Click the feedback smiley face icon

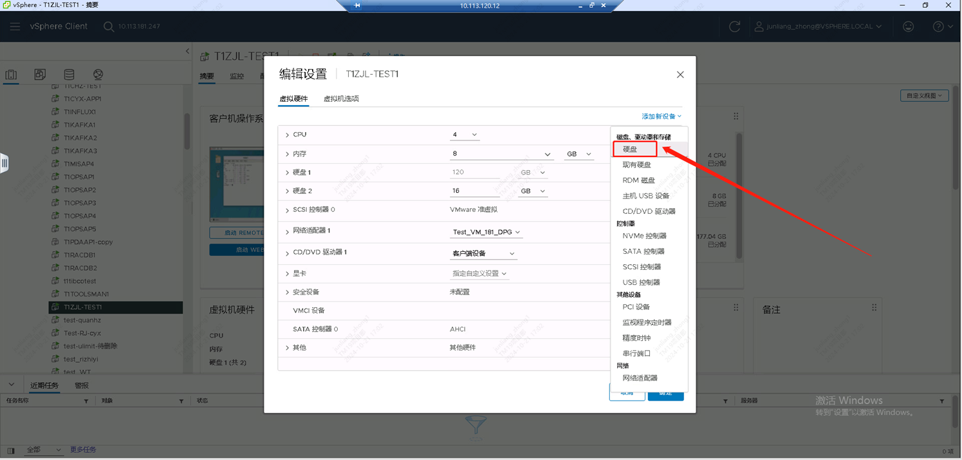pyautogui.click(x=908, y=26)
